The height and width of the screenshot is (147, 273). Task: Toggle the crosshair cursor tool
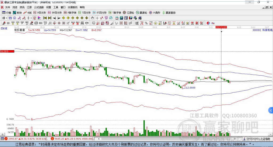coord(97,18)
